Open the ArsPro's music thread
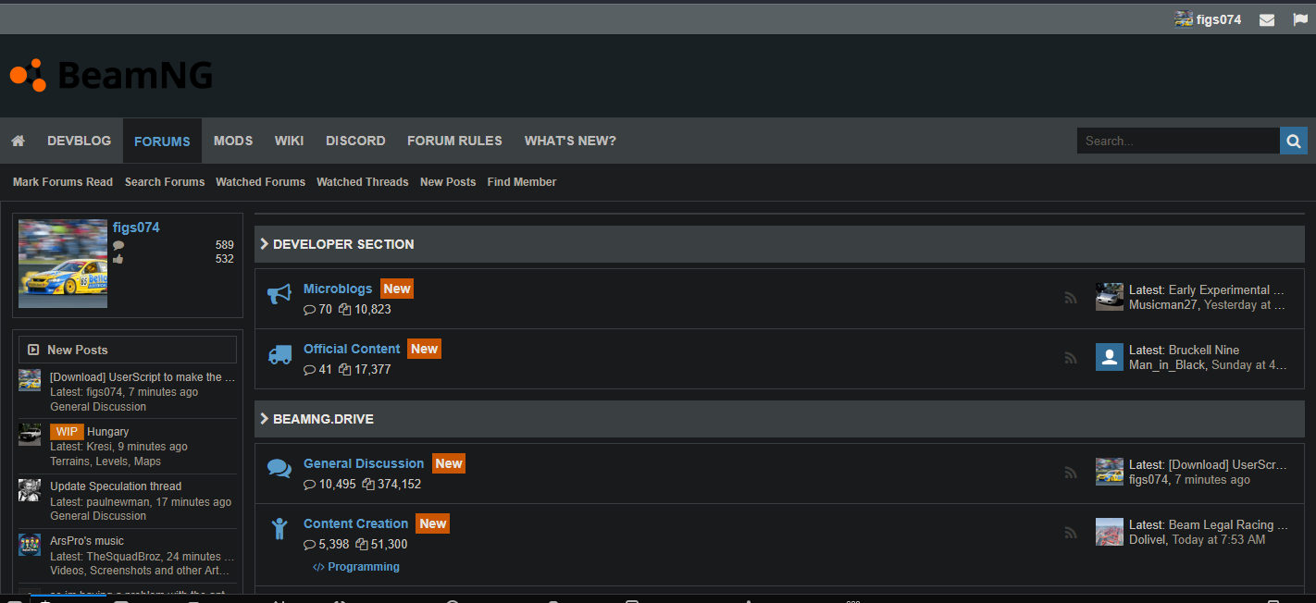The height and width of the screenshot is (603, 1316). 87,541
